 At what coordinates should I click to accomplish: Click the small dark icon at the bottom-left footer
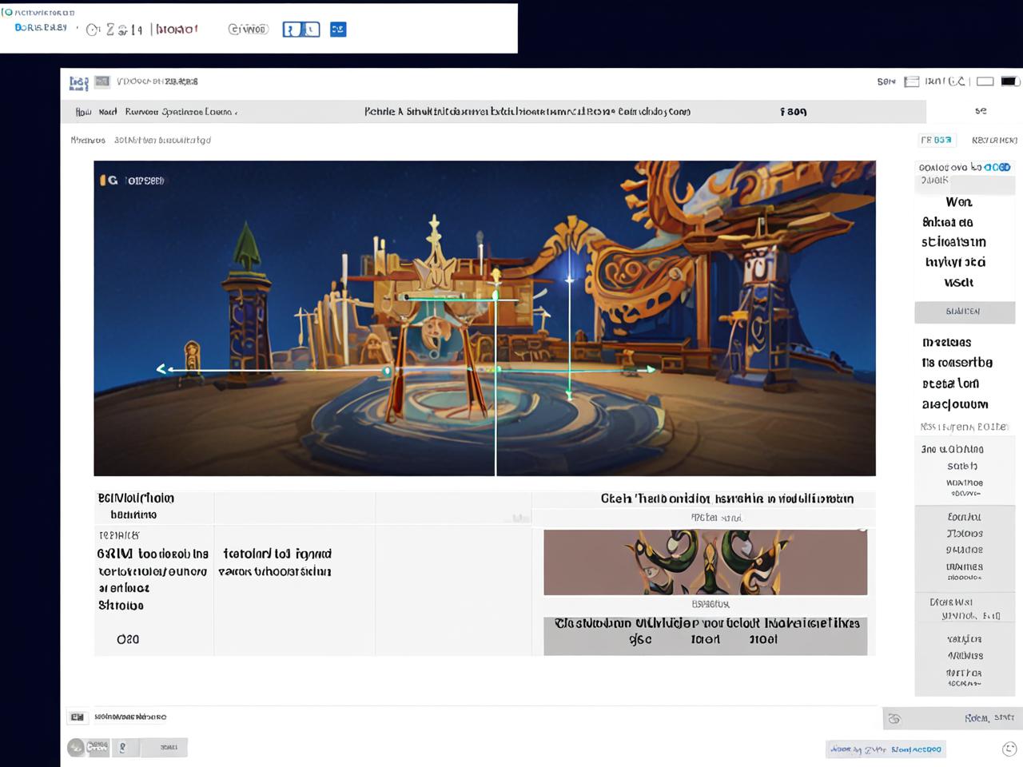click(77, 717)
